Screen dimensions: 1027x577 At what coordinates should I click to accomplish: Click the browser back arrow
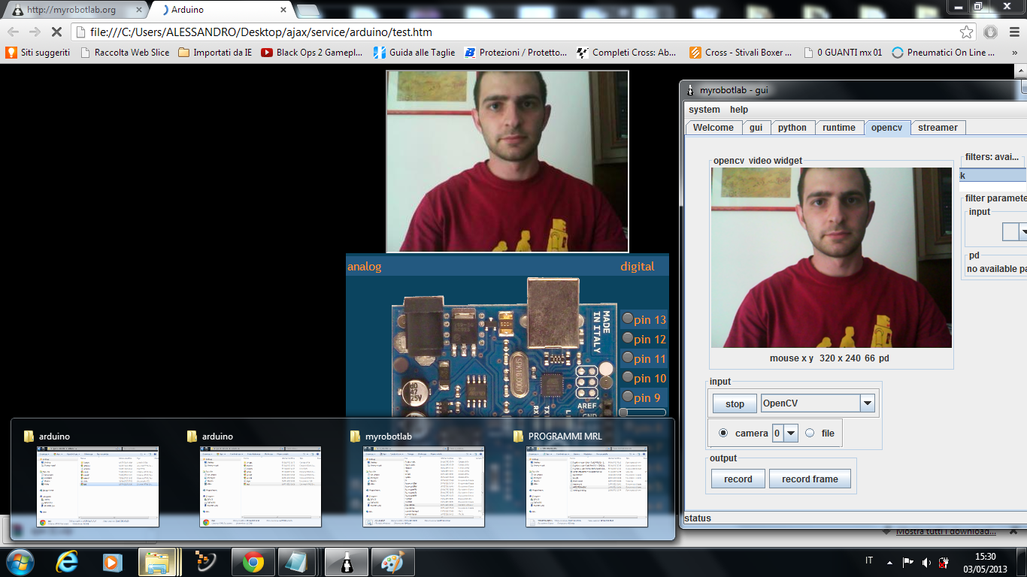14,32
